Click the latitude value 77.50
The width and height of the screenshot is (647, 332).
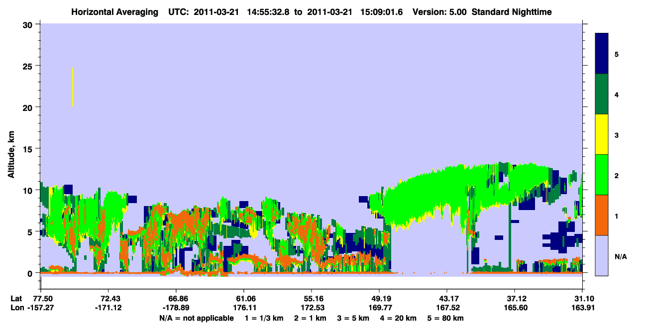click(x=42, y=298)
